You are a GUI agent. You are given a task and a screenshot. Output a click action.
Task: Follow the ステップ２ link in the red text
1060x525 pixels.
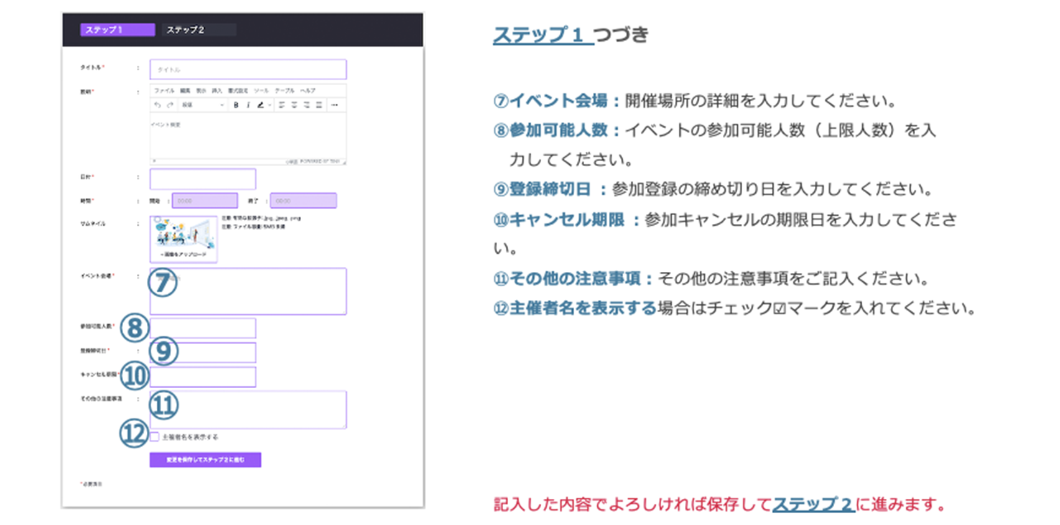pyautogui.click(x=812, y=504)
